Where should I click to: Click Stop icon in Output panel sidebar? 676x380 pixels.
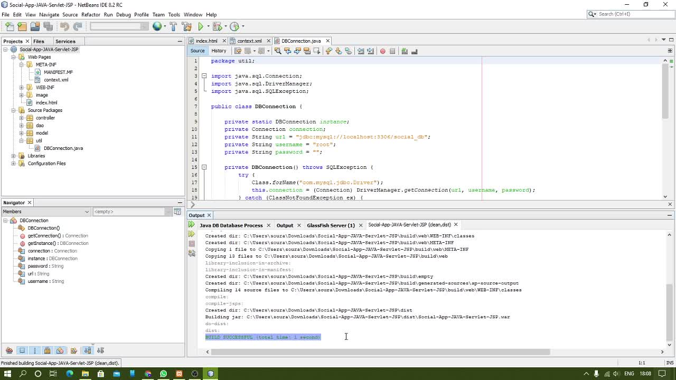pos(192,243)
